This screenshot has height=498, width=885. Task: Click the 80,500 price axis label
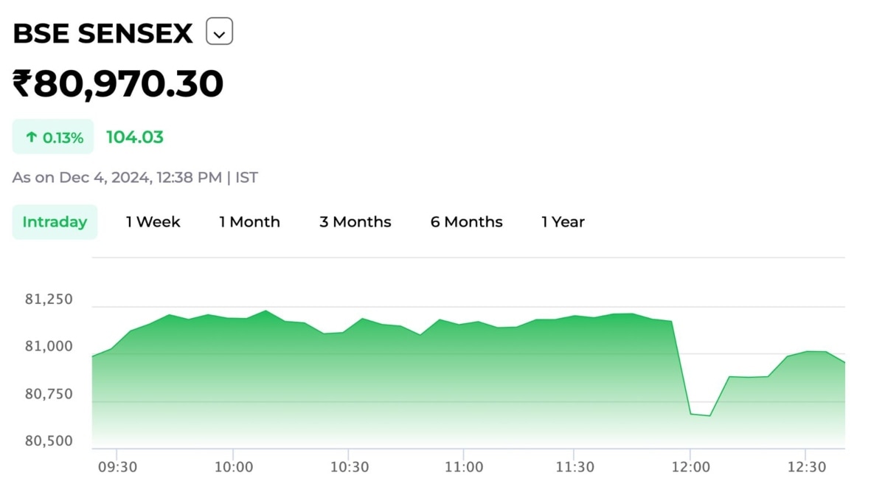tap(49, 441)
